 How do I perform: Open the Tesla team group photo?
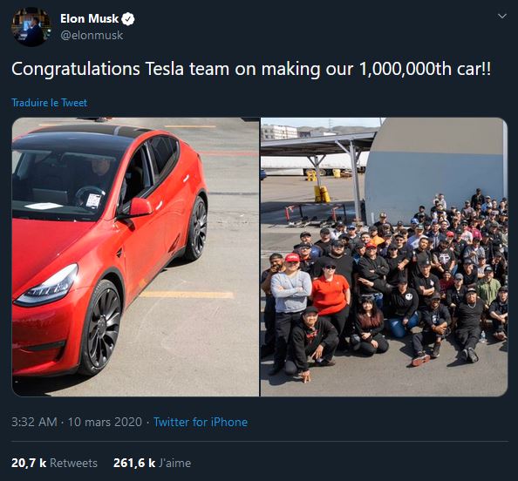384,257
